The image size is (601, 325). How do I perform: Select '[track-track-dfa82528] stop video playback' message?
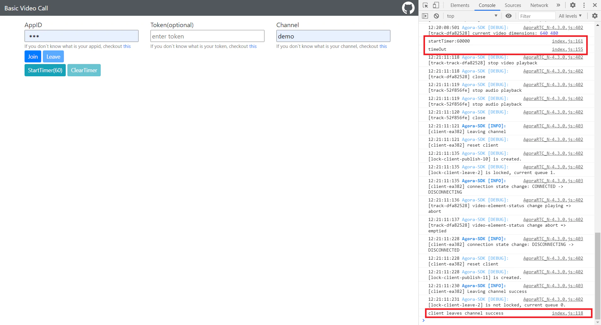[x=483, y=63]
